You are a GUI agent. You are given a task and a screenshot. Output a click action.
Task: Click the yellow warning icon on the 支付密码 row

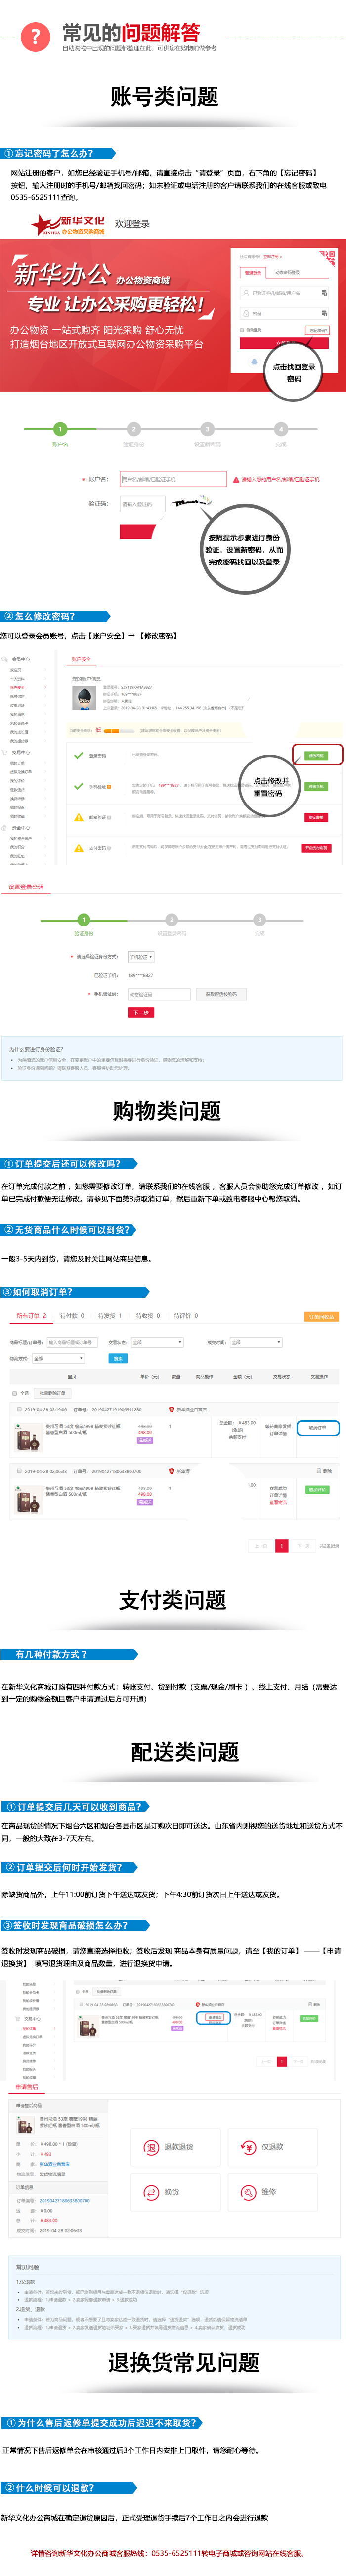point(78,848)
